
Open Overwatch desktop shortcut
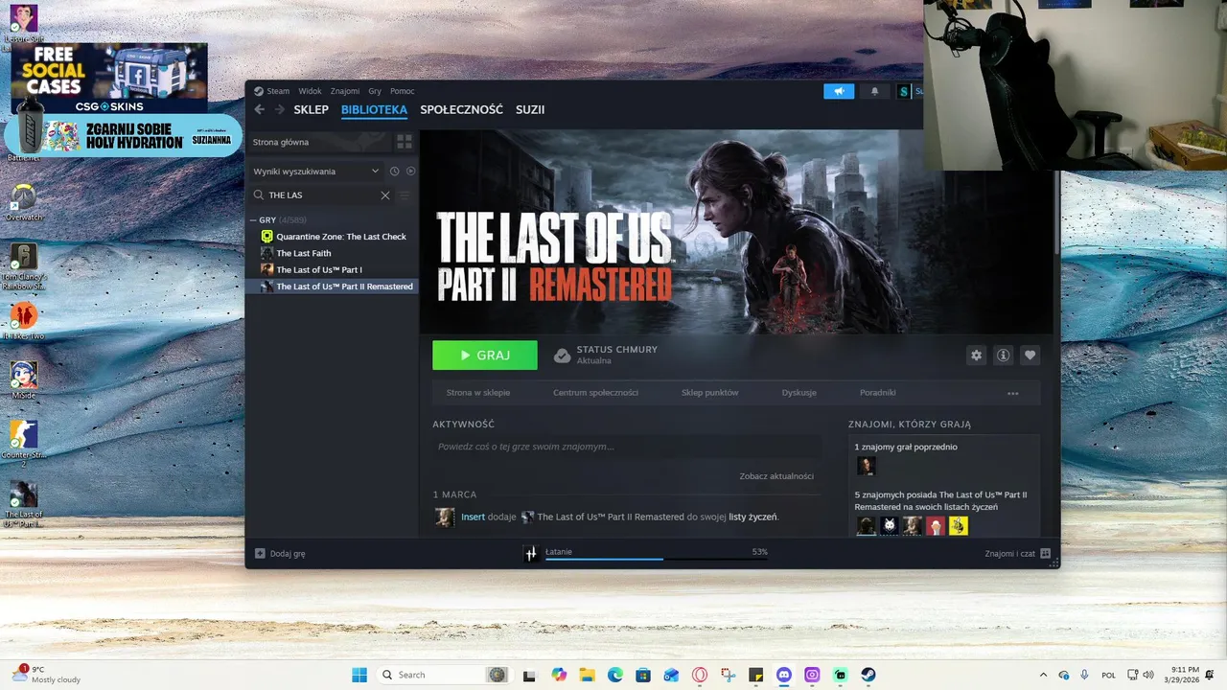(23, 203)
